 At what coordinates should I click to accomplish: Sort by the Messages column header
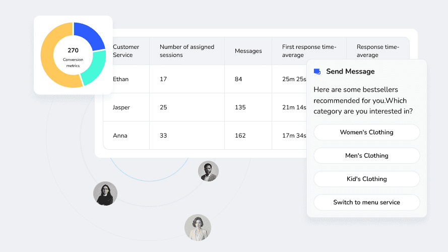tap(248, 51)
